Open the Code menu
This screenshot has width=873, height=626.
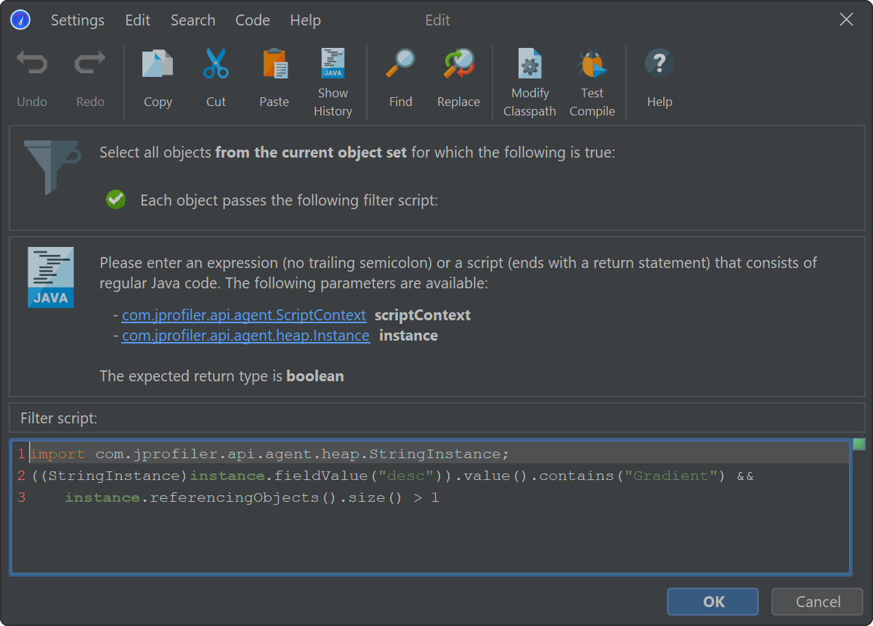tap(253, 20)
